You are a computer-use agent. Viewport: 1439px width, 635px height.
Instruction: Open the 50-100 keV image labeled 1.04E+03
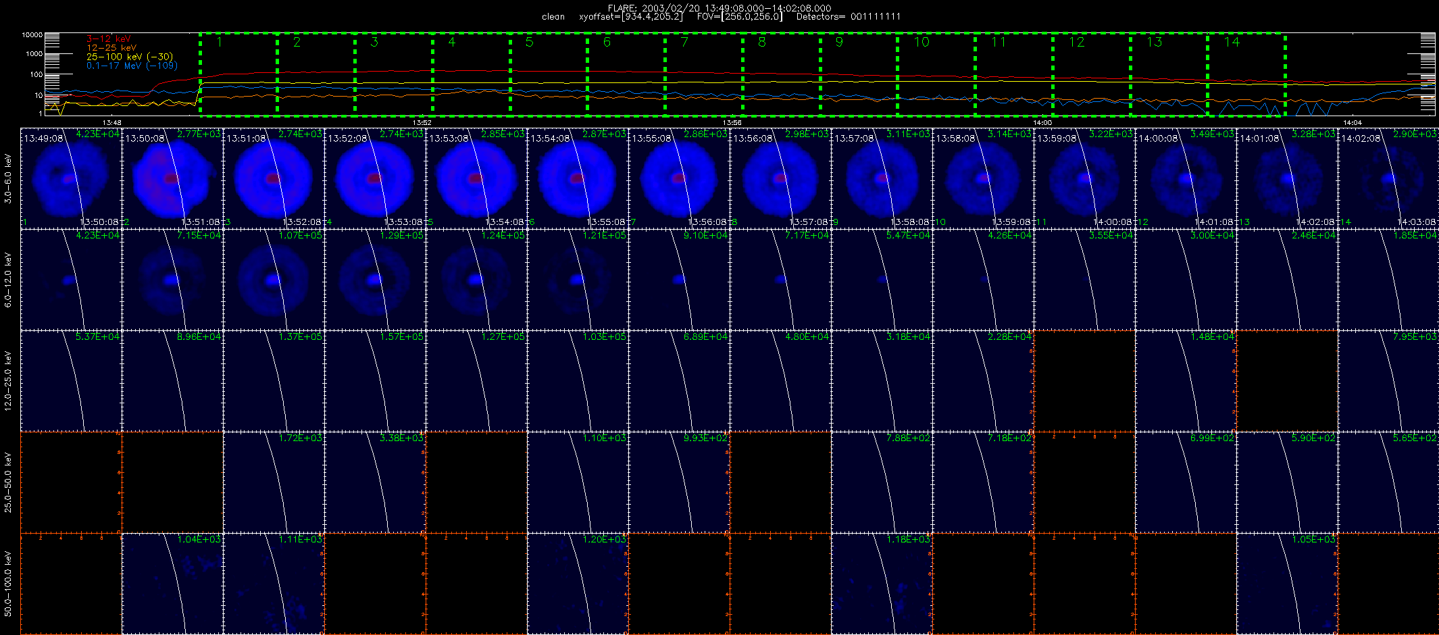pyautogui.click(x=173, y=584)
